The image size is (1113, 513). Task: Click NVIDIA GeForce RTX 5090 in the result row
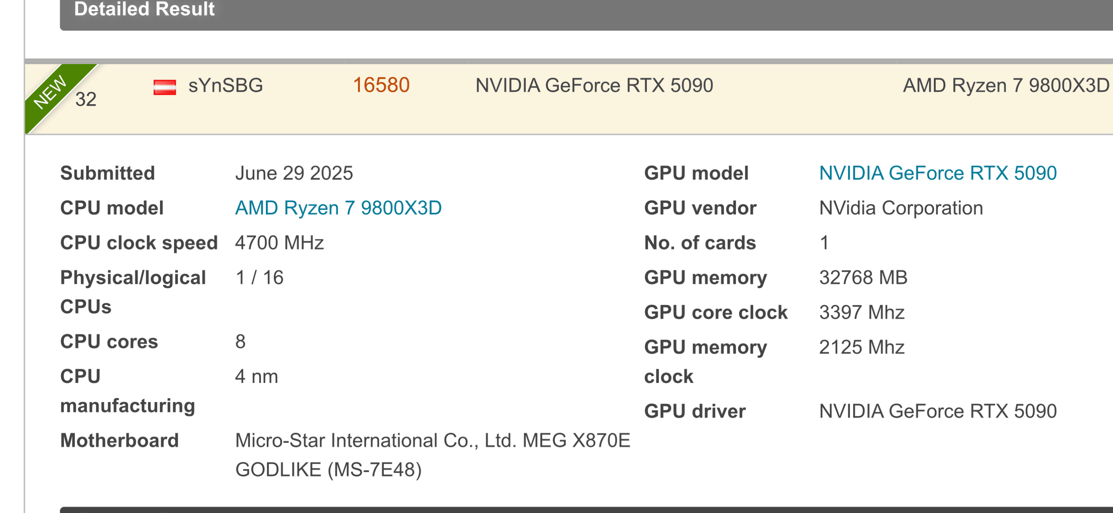[594, 85]
